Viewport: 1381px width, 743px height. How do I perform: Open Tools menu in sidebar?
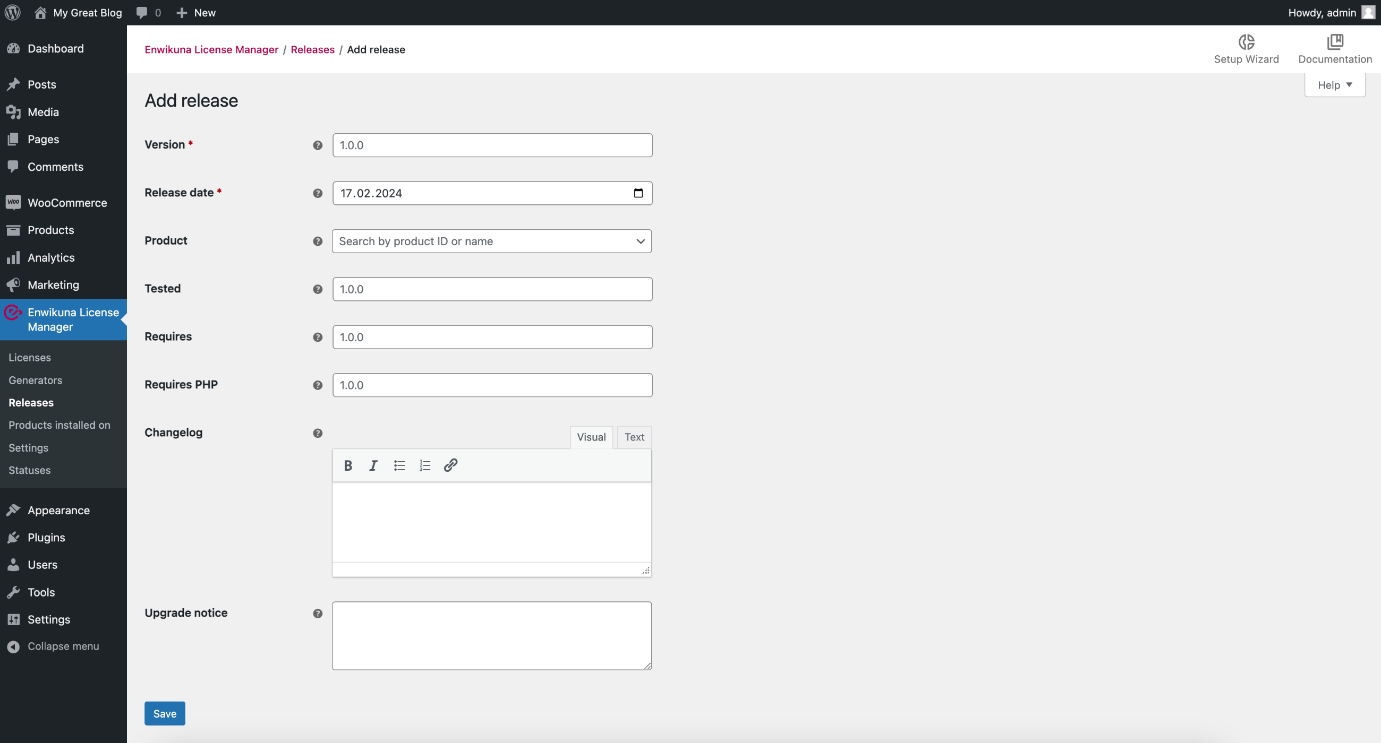tap(63, 592)
